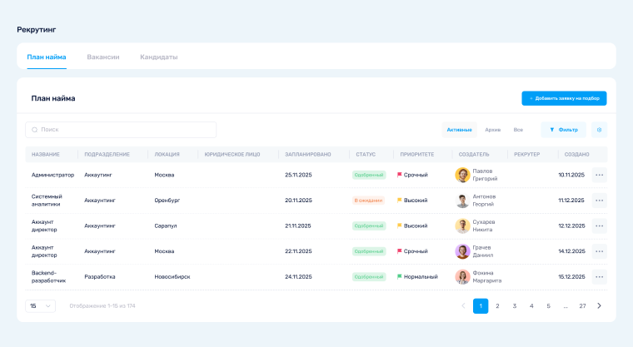The height and width of the screenshot is (347, 633).
Task: Open the Вакансии tab
Action: point(103,57)
